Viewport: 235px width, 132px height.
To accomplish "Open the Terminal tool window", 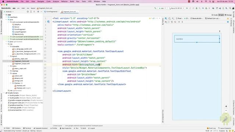I will point(27,128).
